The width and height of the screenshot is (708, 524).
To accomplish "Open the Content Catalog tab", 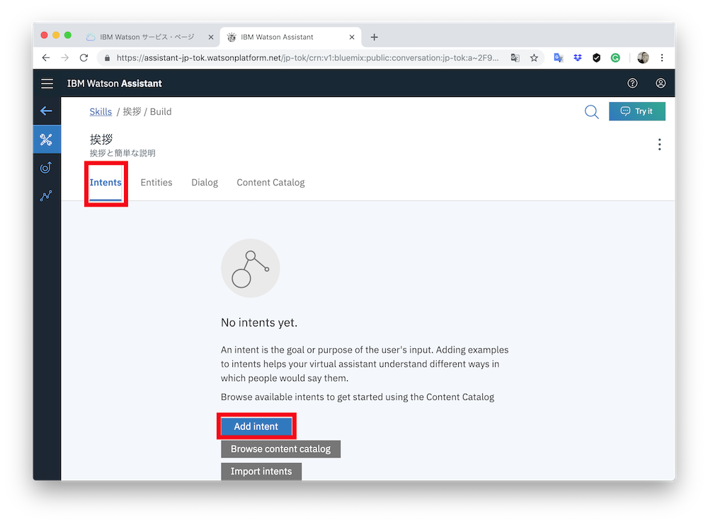I will [x=270, y=183].
